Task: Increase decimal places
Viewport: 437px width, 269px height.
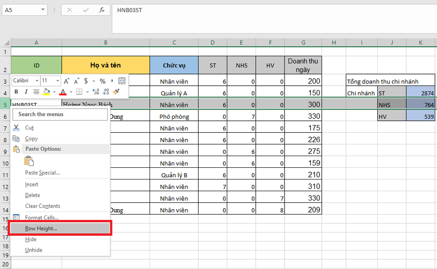Action: pyautogui.click(x=96, y=91)
